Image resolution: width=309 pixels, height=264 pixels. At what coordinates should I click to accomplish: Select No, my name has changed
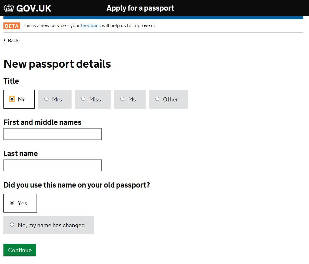point(12,225)
